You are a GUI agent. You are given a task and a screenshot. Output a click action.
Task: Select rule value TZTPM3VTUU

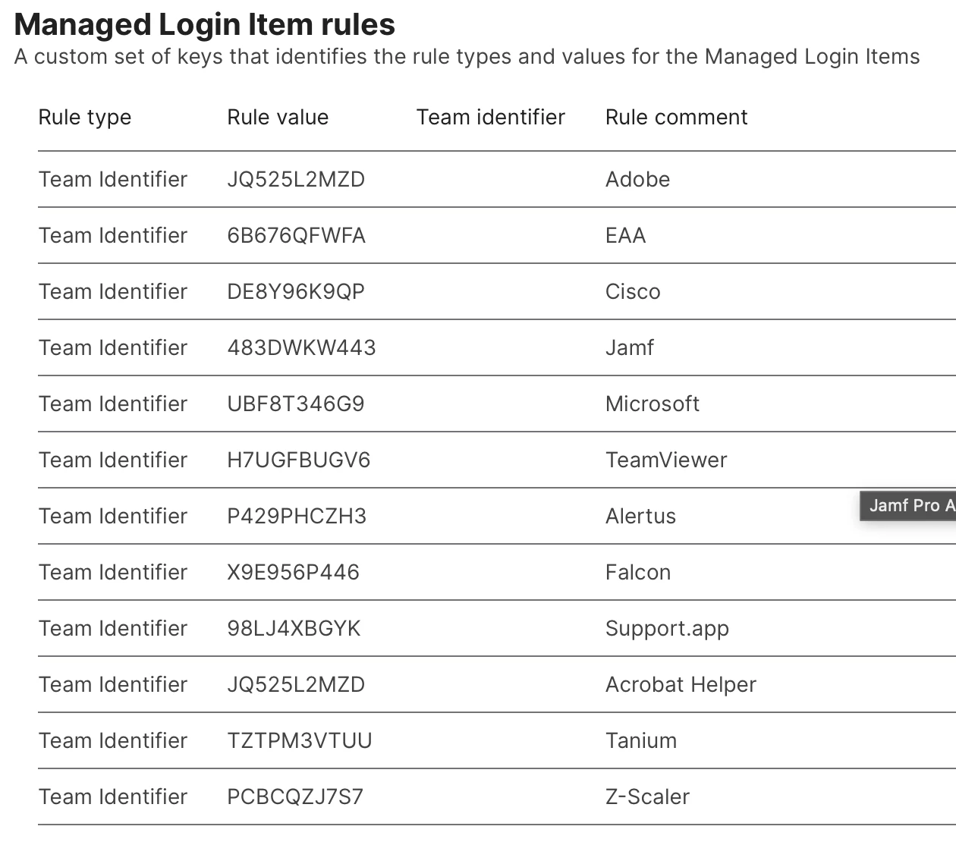pyautogui.click(x=300, y=740)
